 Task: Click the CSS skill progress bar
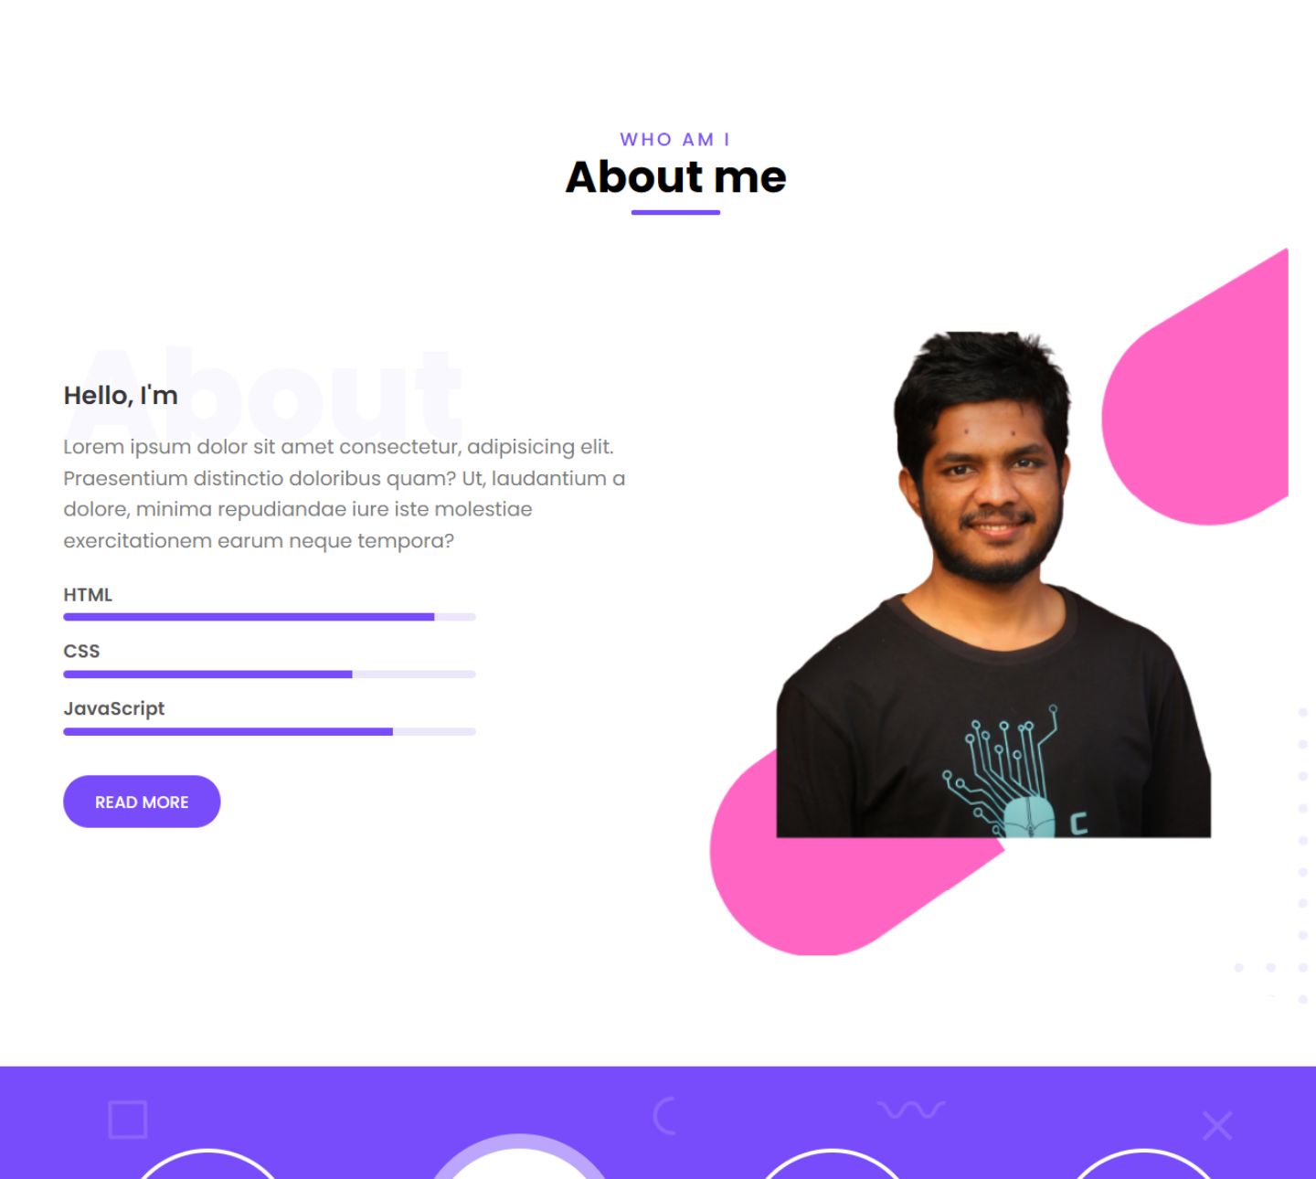(x=270, y=674)
